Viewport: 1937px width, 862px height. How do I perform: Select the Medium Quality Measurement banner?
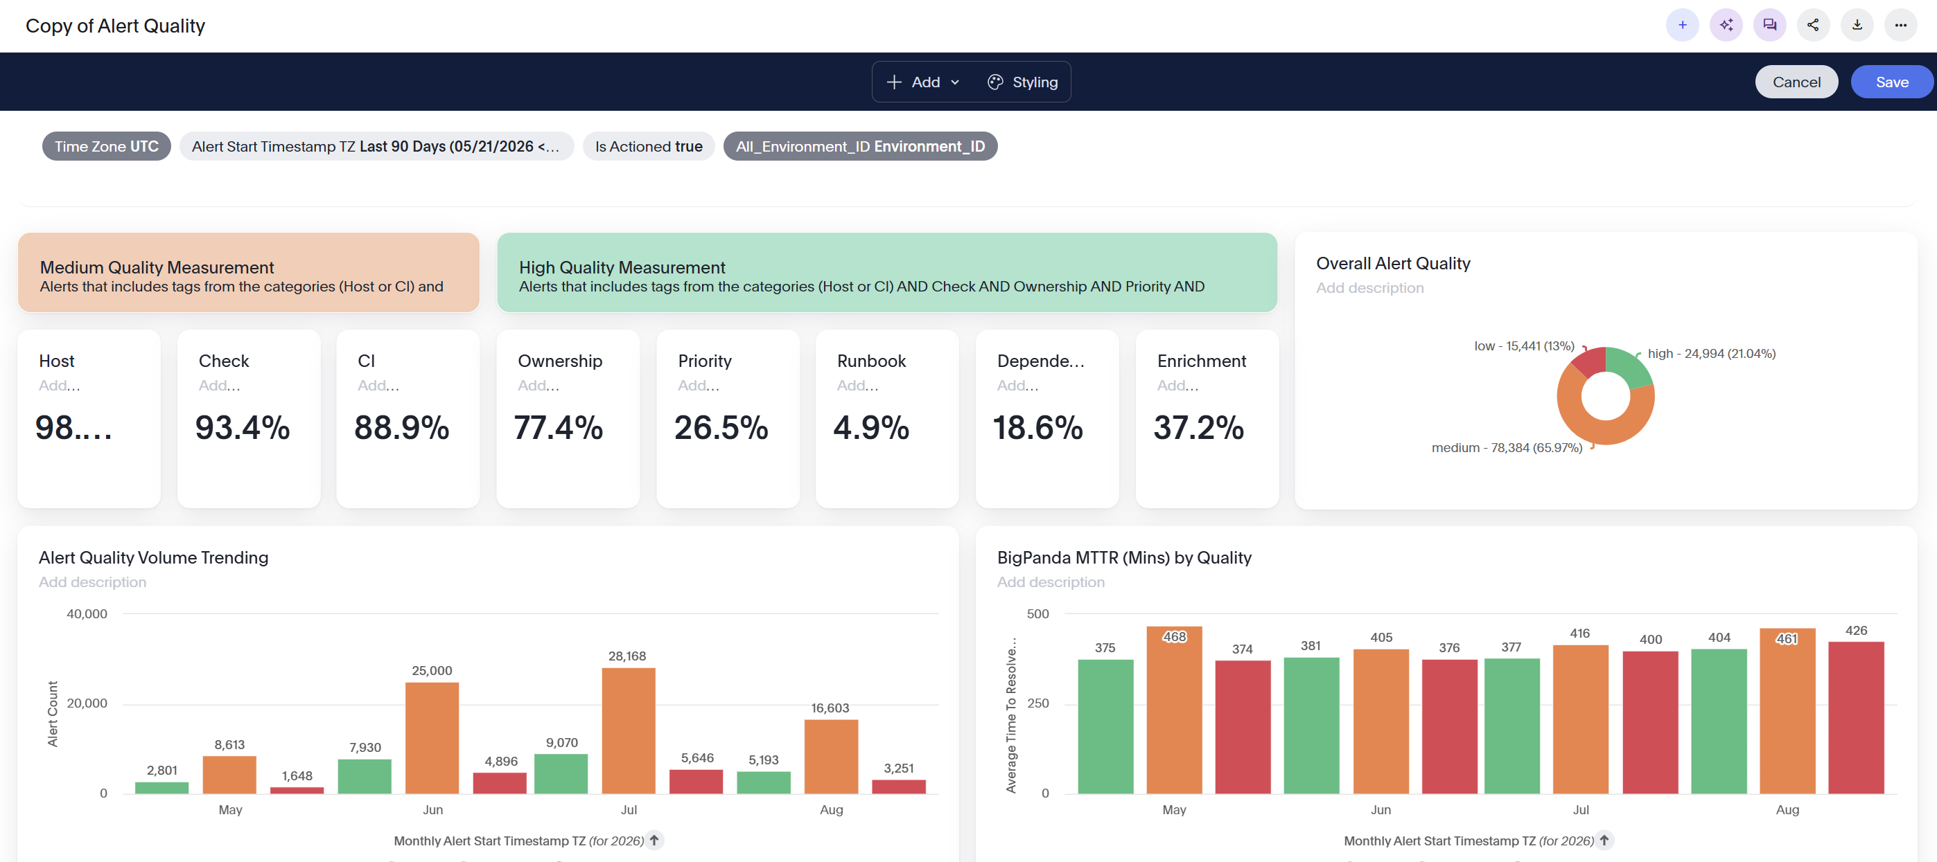[x=248, y=272]
